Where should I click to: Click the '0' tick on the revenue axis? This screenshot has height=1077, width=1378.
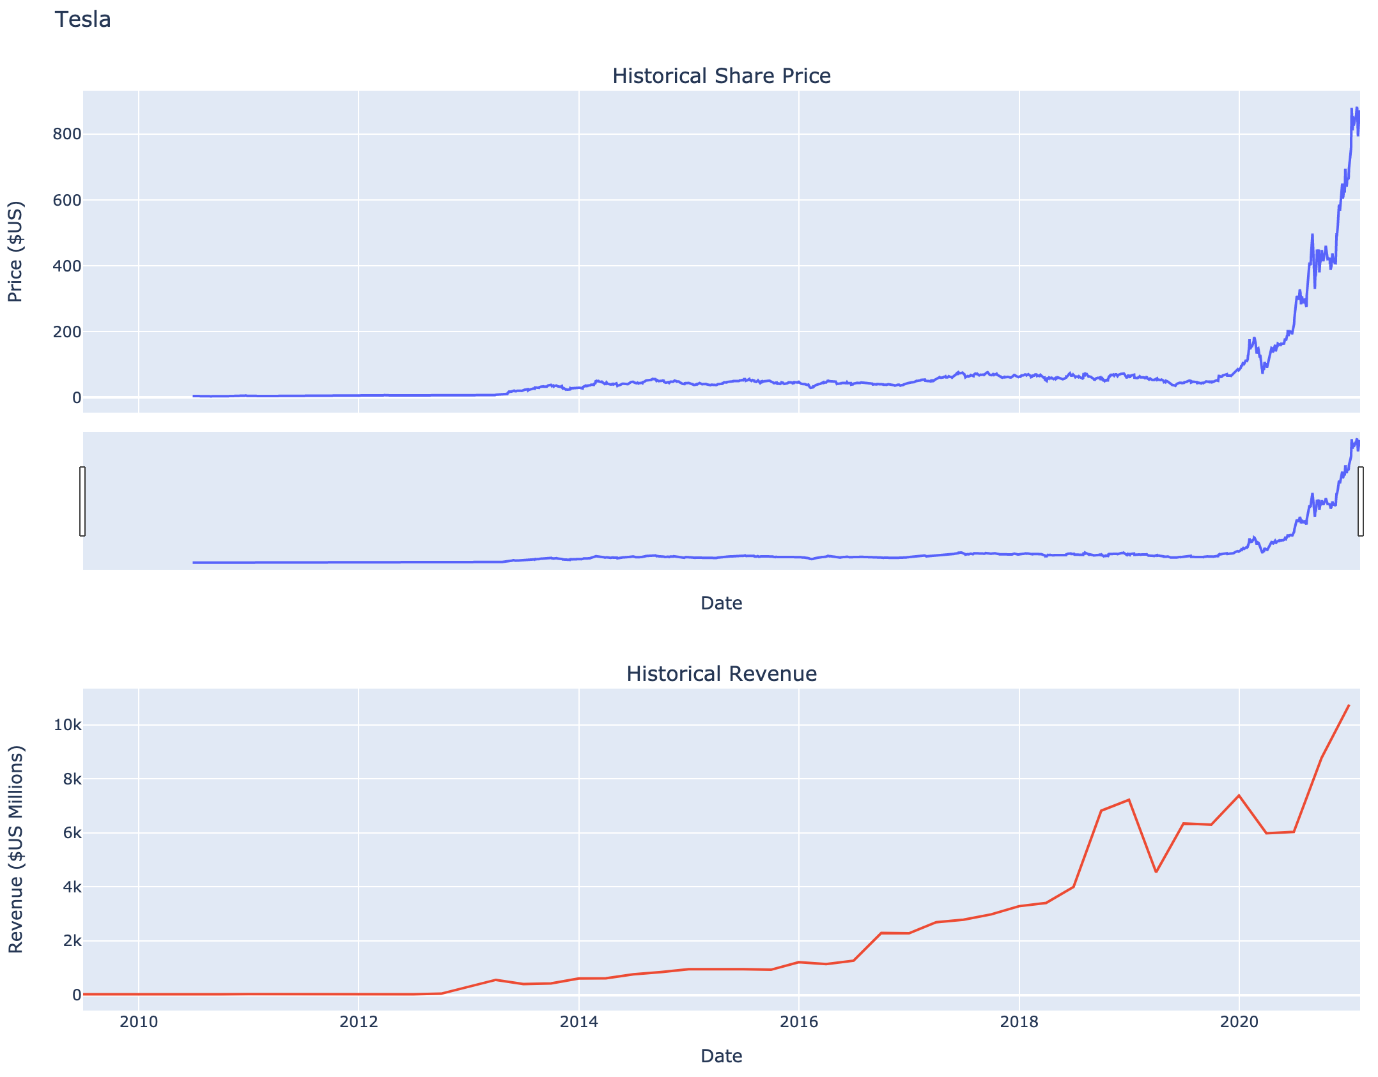77,995
